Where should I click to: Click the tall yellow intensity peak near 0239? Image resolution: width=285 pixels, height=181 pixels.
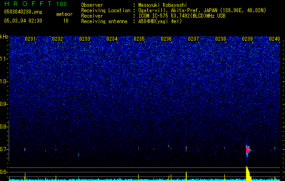[248, 173]
